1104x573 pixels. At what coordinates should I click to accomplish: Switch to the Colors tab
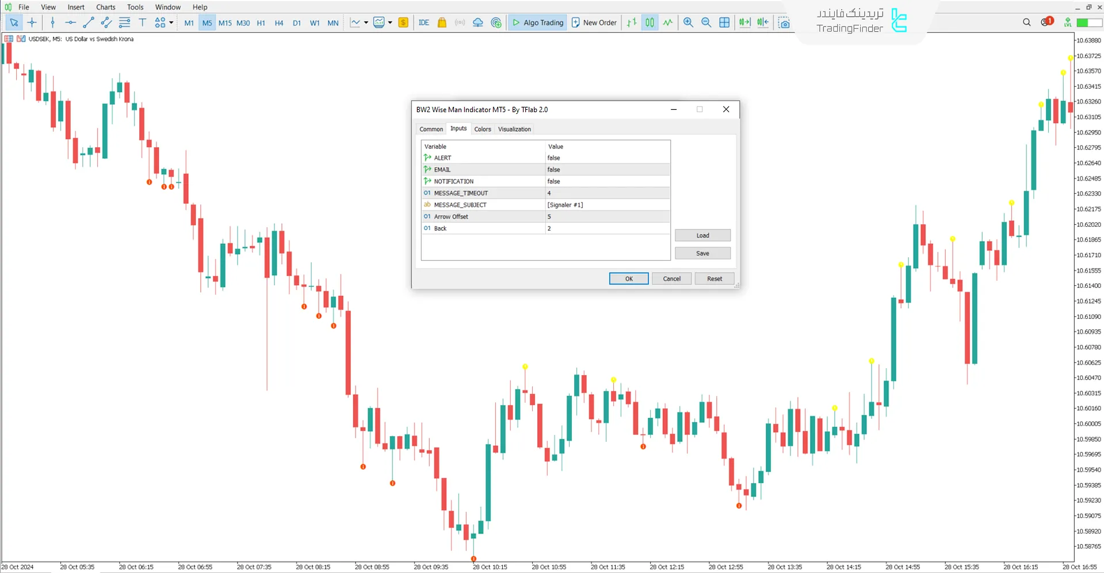coord(482,129)
